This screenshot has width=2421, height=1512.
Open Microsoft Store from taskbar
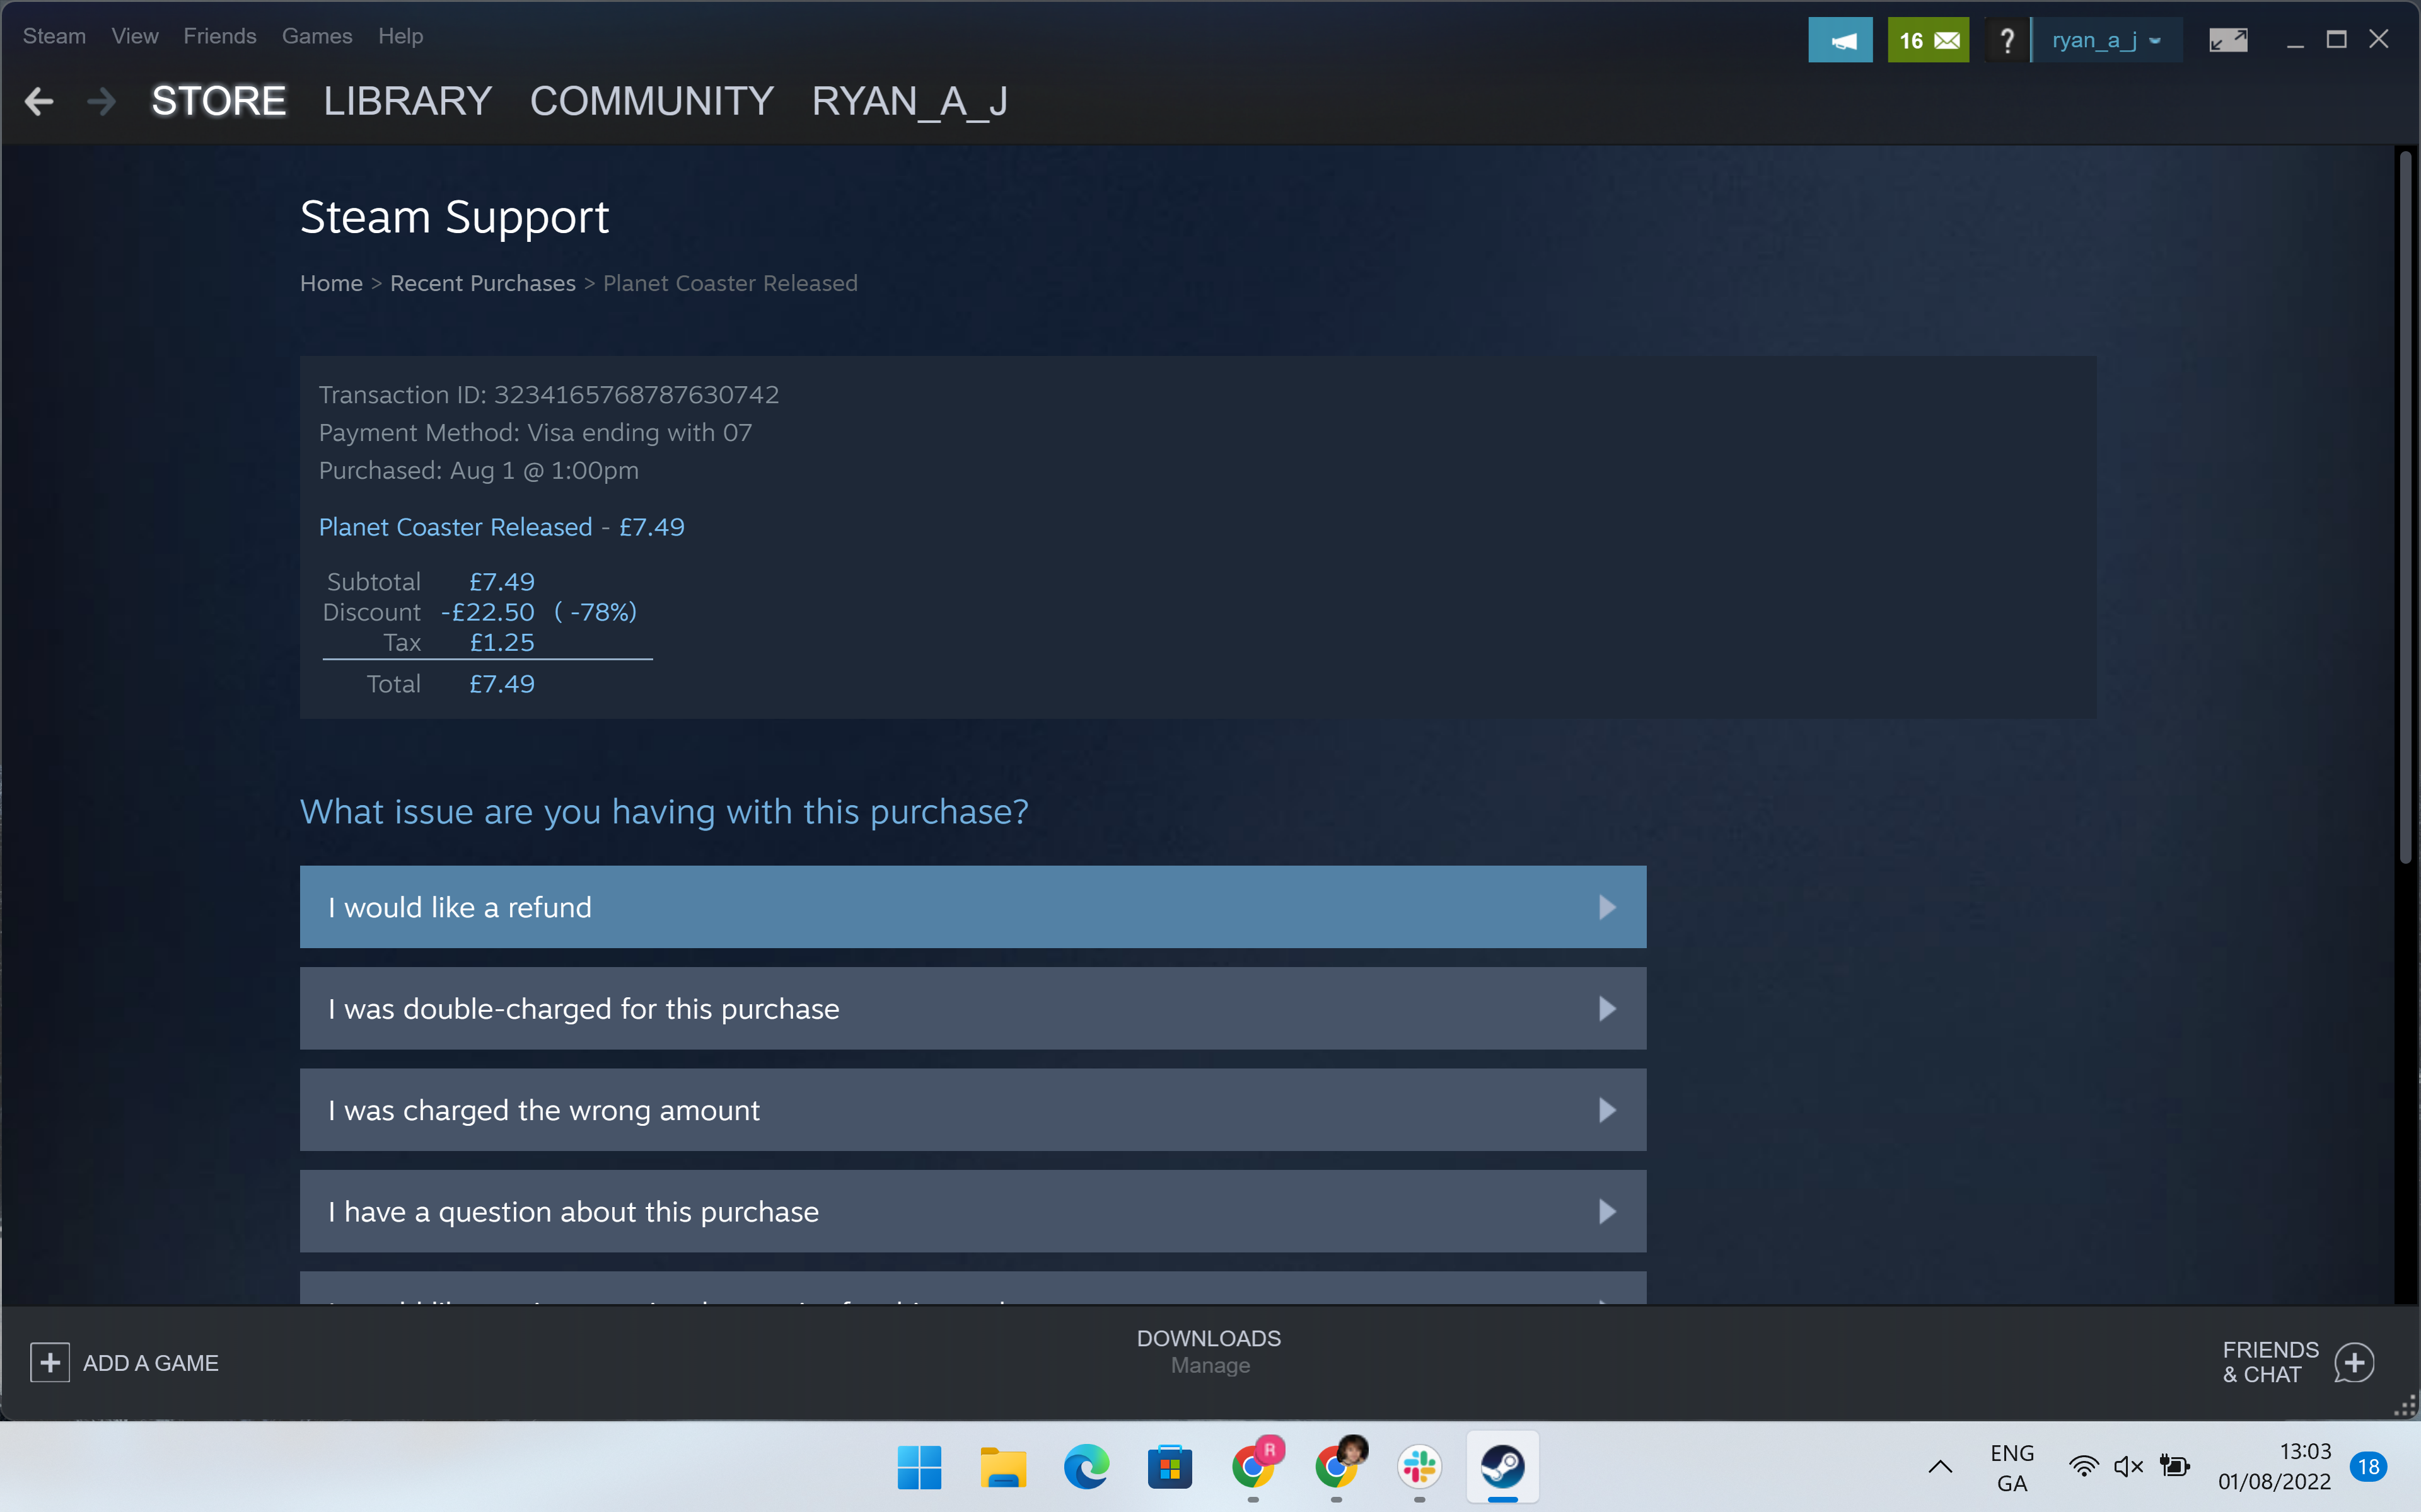click(1170, 1467)
